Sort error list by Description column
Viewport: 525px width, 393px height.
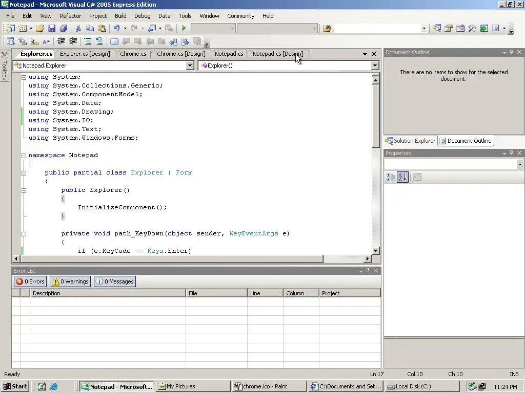pos(108,293)
